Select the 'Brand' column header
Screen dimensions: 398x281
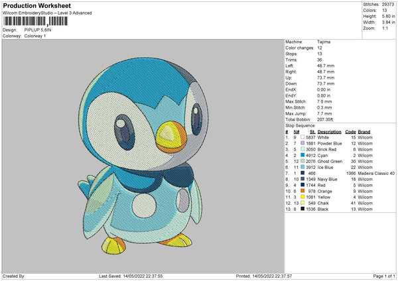pos(364,132)
